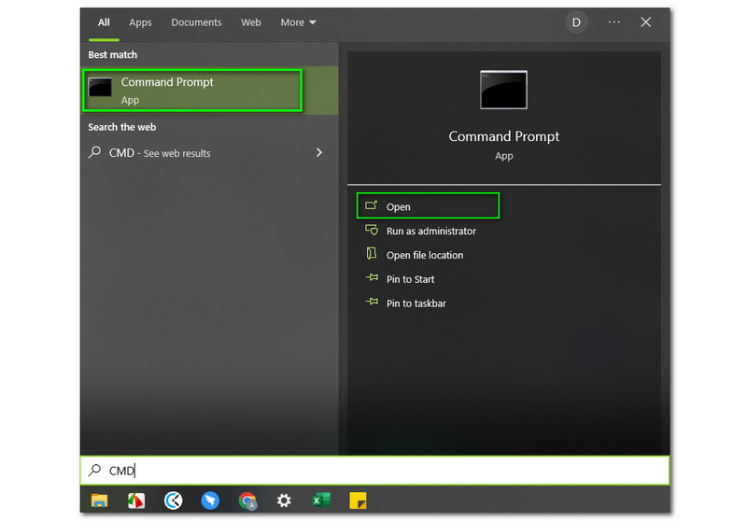Expand the More filter dropdown
This screenshot has height=521, width=747.
298,22
